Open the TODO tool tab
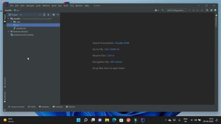 32,107
